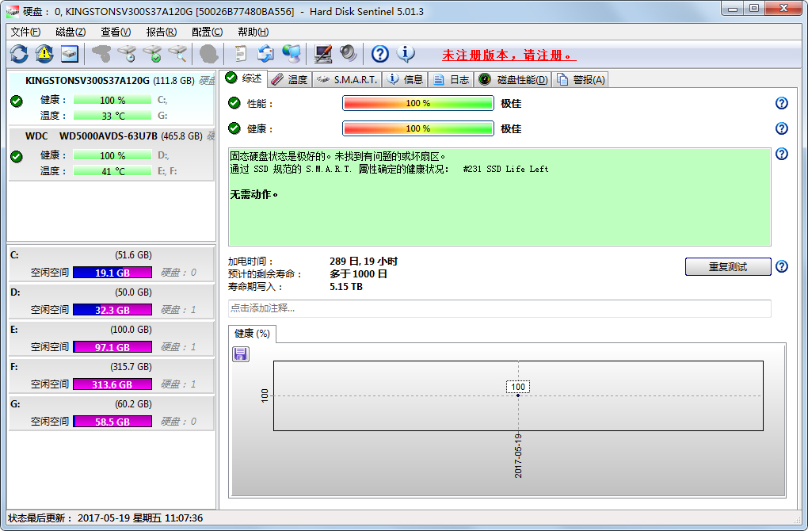This screenshot has height=531, width=808.
Task: Open the 文件 menu
Action: pyautogui.click(x=25, y=32)
